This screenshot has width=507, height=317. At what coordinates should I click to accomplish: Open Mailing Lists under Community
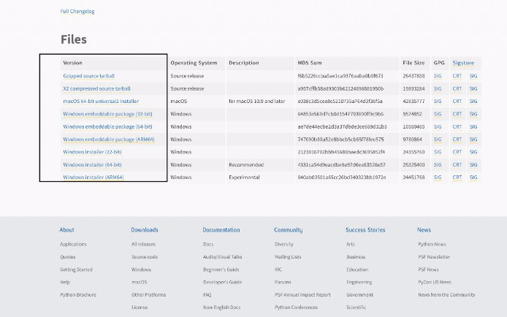288,256
